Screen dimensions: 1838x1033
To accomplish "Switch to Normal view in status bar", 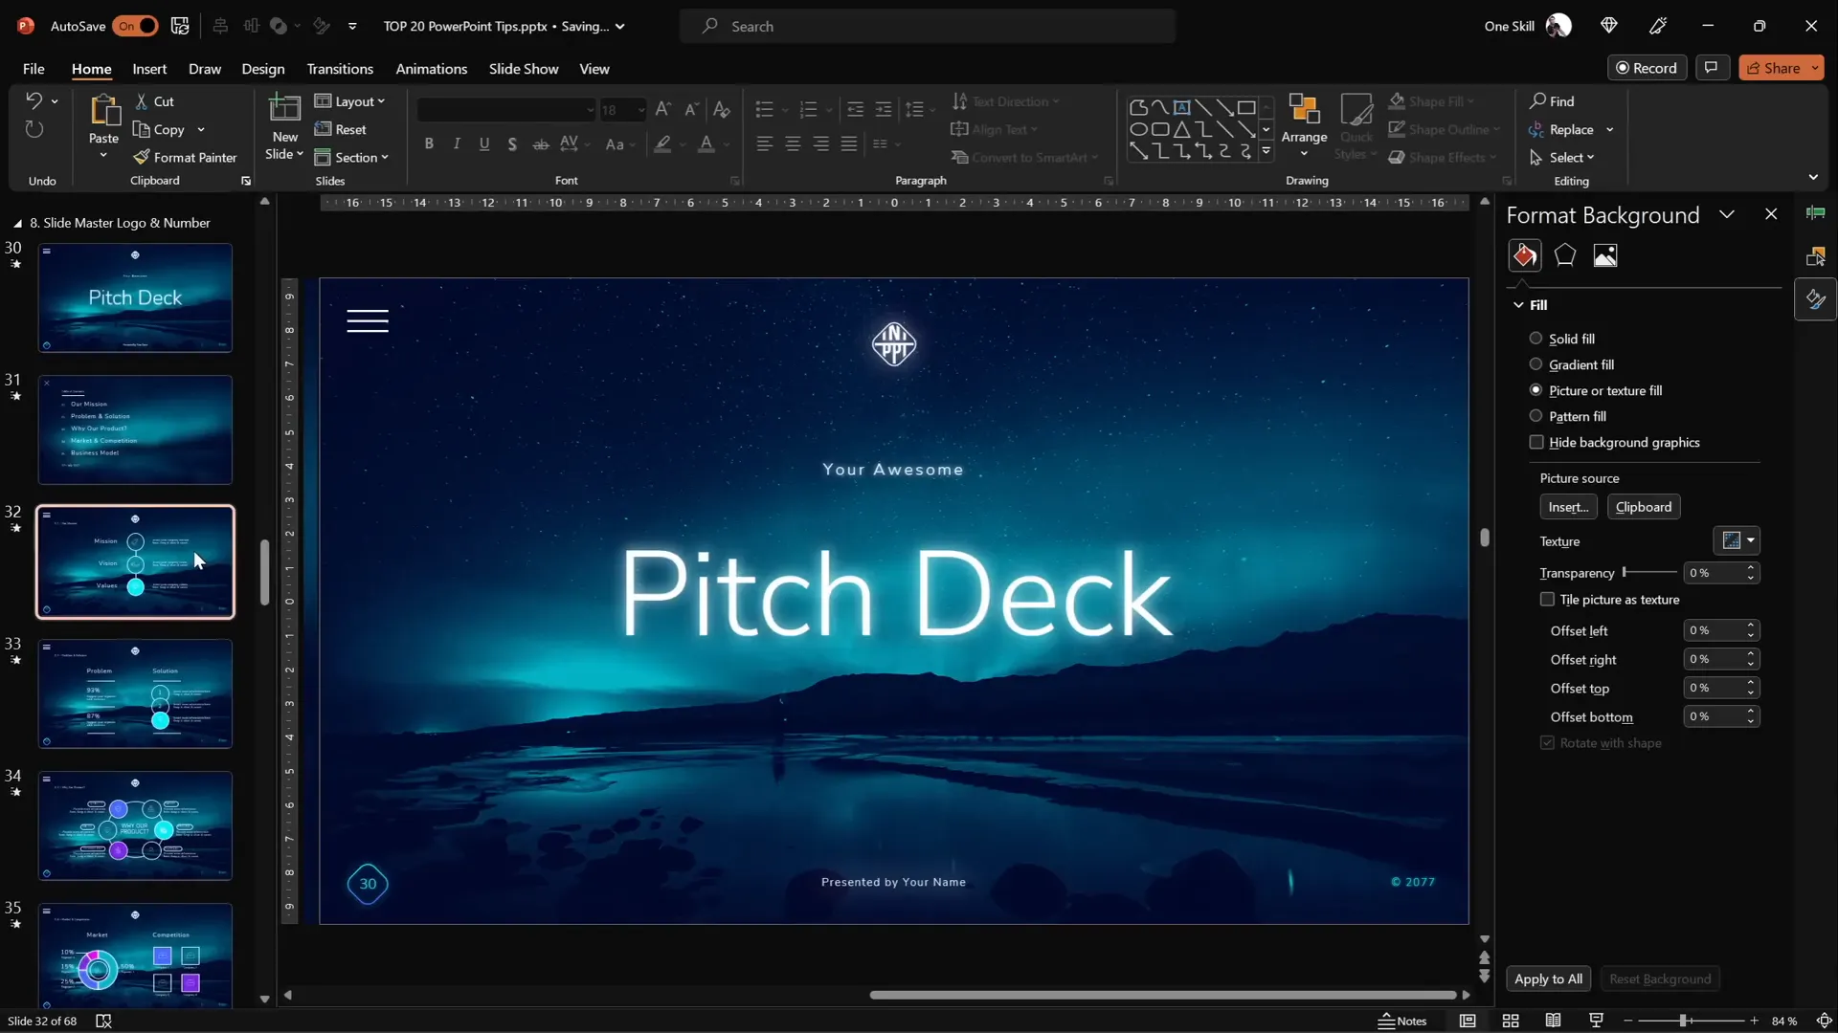I will 1468,1021.
